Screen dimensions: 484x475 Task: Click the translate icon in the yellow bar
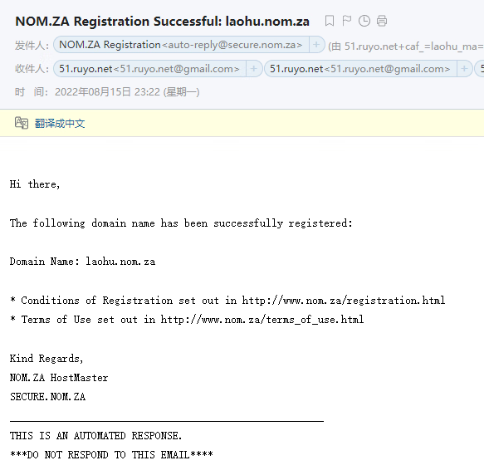click(x=22, y=123)
